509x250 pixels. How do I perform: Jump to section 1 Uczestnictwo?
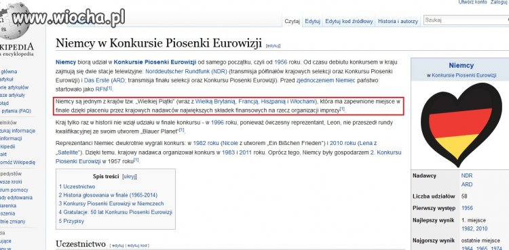(77, 186)
